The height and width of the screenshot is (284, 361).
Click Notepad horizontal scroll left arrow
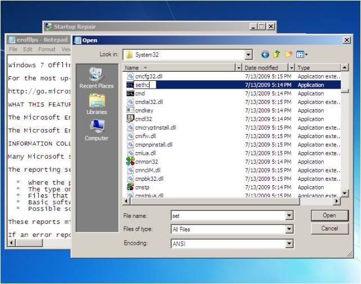tap(11, 242)
